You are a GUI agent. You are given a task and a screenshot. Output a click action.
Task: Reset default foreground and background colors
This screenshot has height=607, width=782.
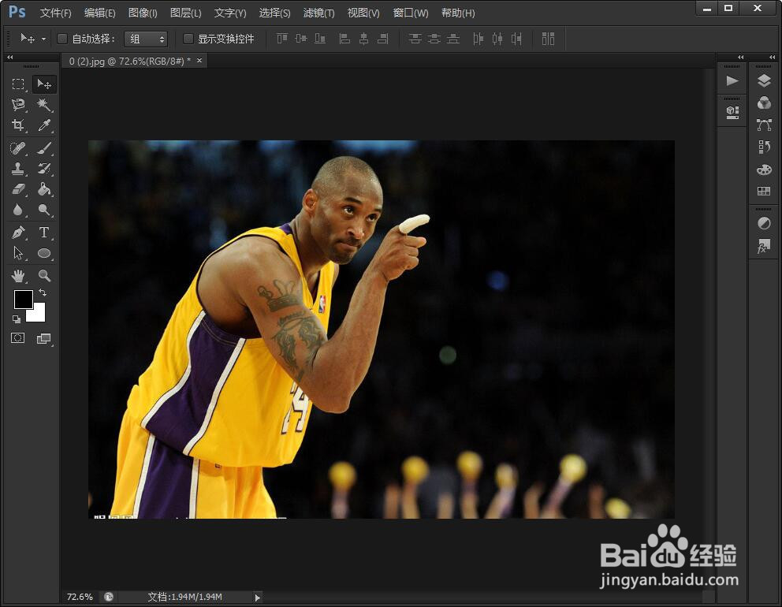17,319
